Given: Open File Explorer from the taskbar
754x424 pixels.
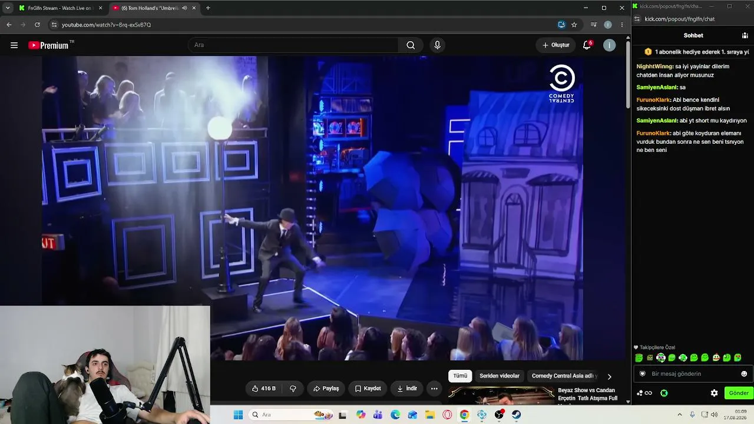Looking at the screenshot, I should [x=430, y=415].
